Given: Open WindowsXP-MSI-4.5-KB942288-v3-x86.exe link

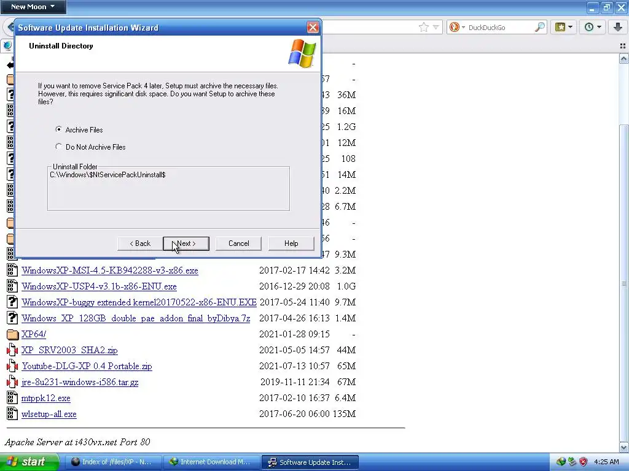Looking at the screenshot, I should coord(110,270).
